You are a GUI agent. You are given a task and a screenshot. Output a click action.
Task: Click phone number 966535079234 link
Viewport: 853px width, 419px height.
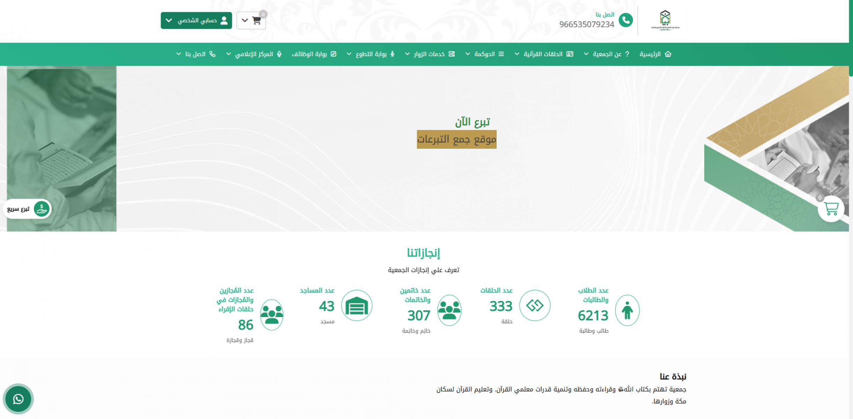coord(586,24)
